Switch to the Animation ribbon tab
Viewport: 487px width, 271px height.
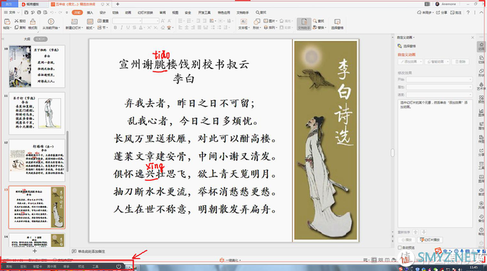(128, 12)
